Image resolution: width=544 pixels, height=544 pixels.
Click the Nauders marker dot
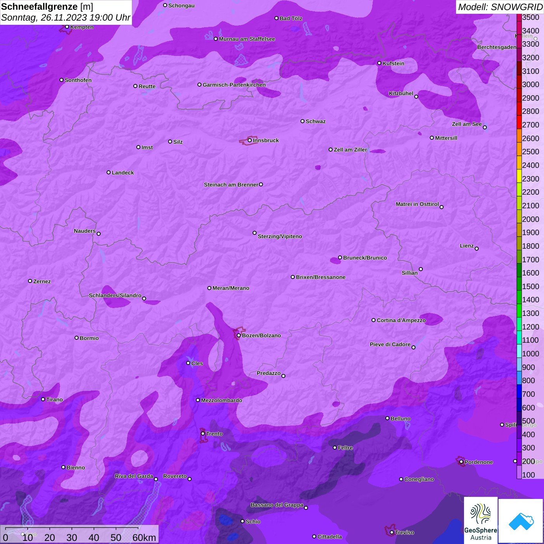tap(99, 234)
